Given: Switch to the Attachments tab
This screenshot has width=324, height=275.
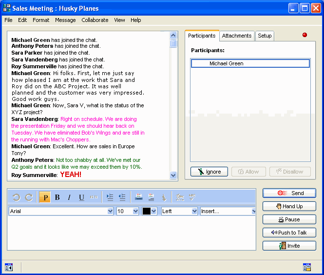Looking at the screenshot, I should point(237,36).
